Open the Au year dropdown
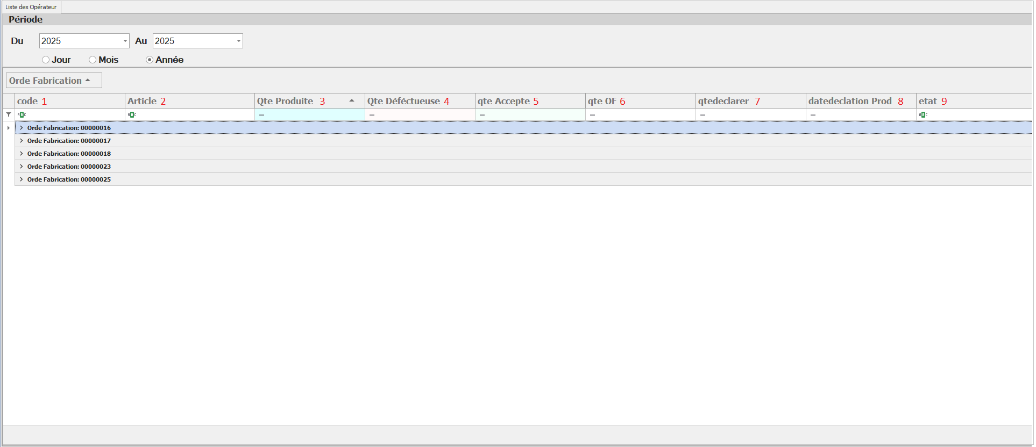The height and width of the screenshot is (447, 1036). pos(238,41)
